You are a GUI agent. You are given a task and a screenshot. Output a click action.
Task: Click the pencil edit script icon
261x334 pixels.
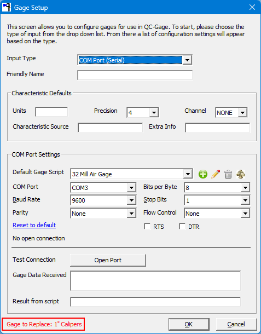tap(216, 174)
